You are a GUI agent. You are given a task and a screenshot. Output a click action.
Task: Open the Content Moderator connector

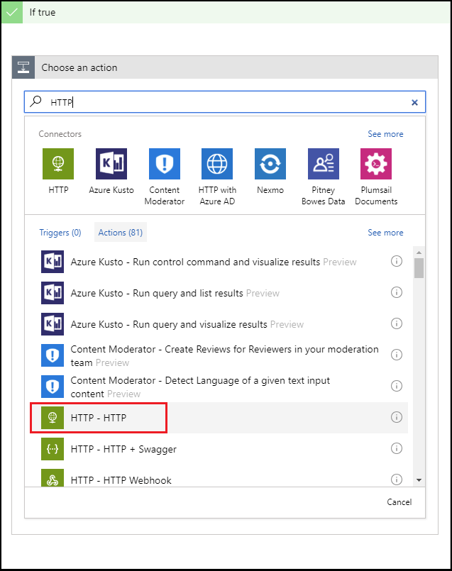164,165
